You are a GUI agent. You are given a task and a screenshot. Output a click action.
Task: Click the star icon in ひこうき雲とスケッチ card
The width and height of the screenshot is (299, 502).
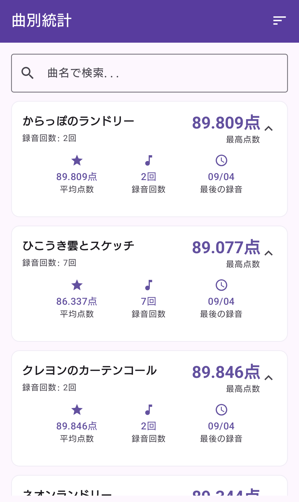tap(77, 285)
